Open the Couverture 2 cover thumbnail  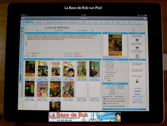[30, 68]
